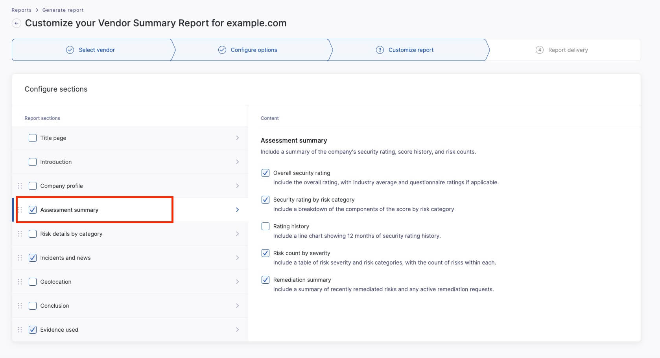Go to the Configure options step
Screen dimensions: 660x358
[252, 50]
